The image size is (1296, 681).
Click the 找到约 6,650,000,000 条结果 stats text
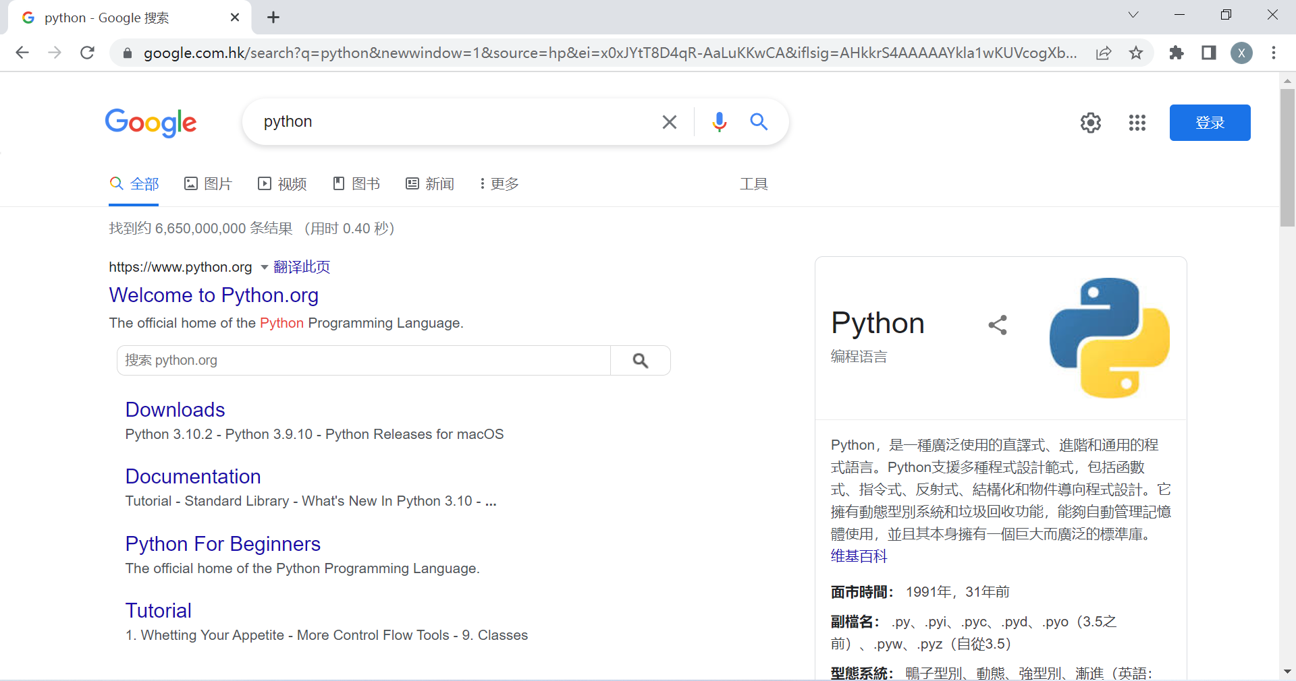click(201, 229)
